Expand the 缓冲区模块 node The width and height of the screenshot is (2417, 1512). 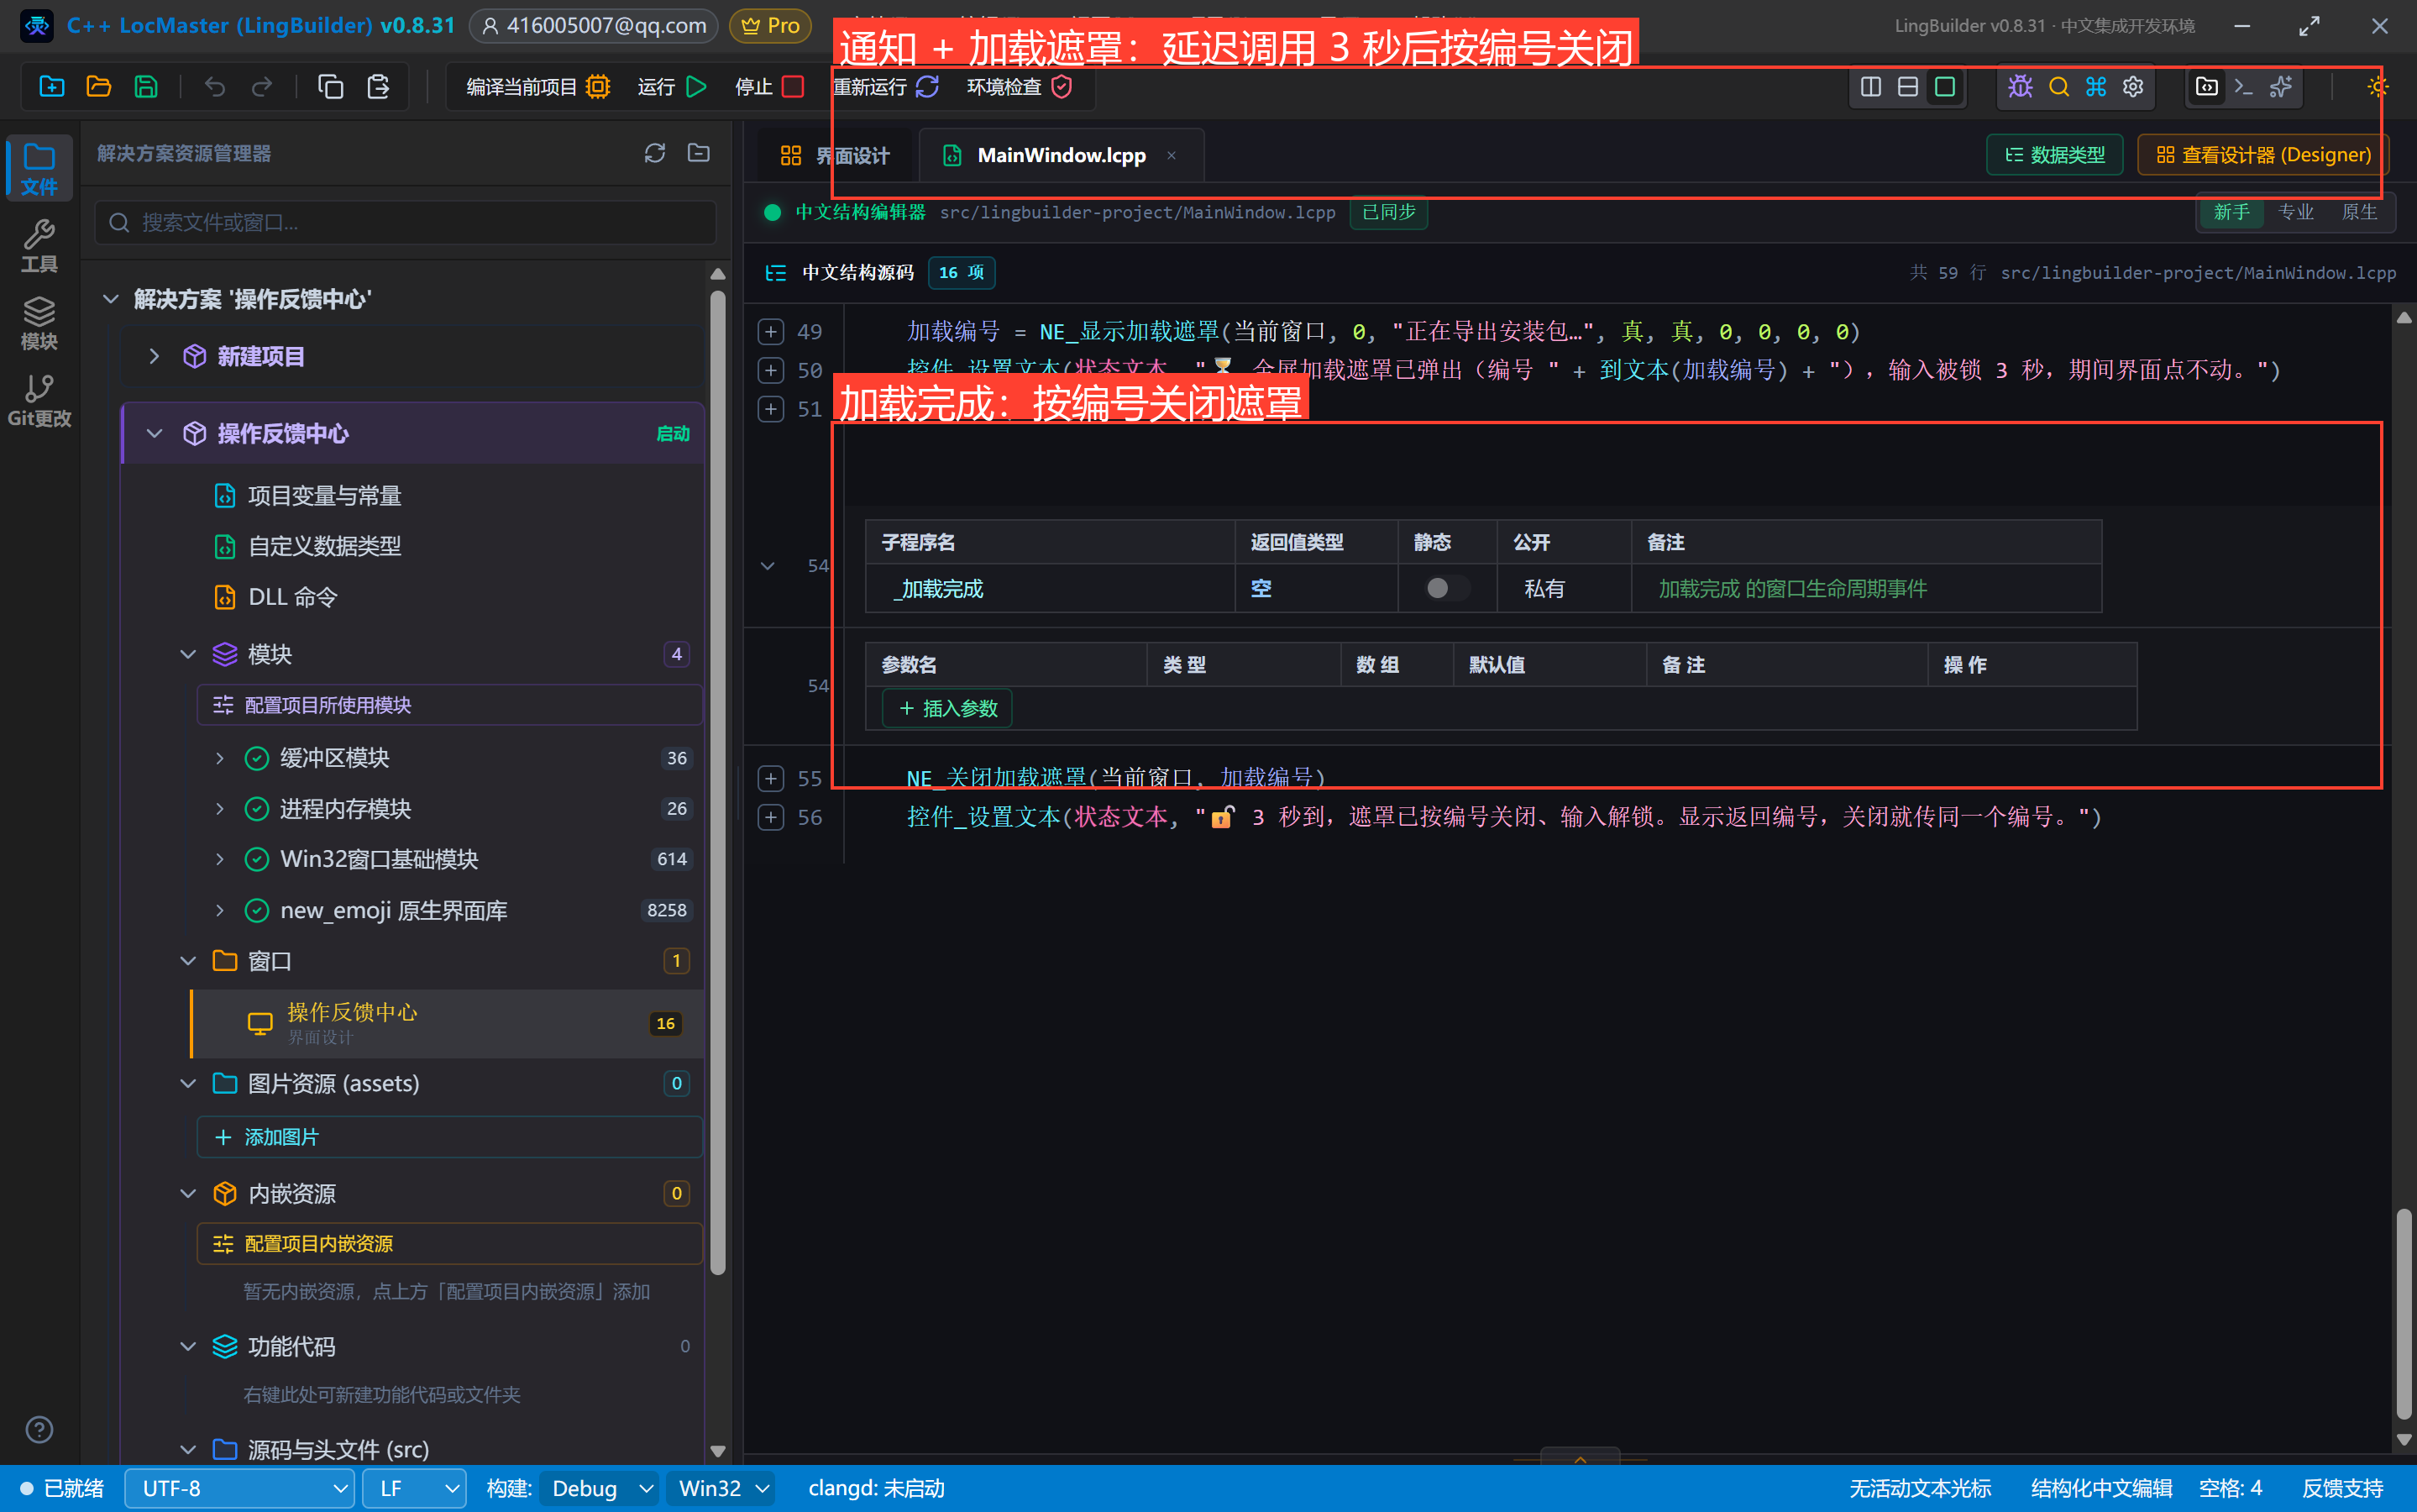click(220, 758)
